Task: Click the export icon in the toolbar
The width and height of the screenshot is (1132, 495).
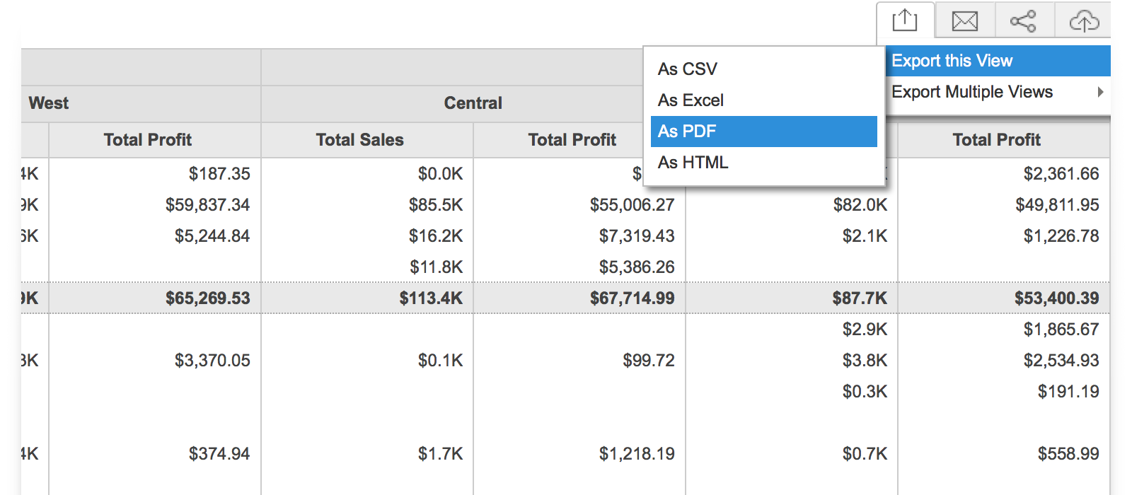Action: 904,21
